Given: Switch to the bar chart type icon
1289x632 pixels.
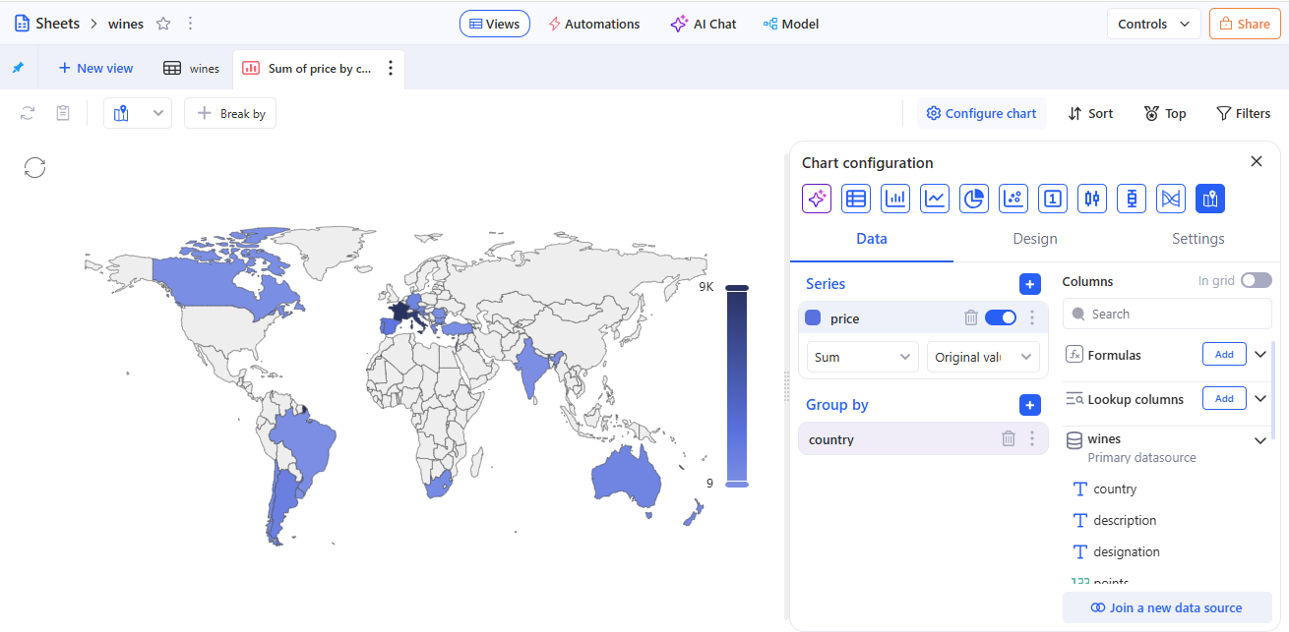Looking at the screenshot, I should 895,199.
